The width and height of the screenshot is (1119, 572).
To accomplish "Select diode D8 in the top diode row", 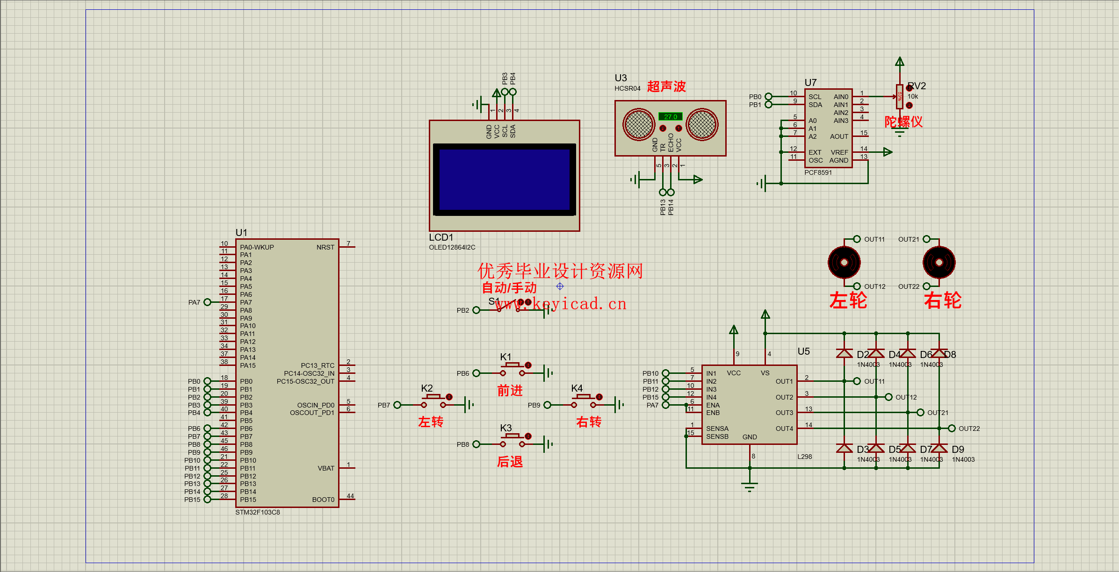I will point(939,353).
